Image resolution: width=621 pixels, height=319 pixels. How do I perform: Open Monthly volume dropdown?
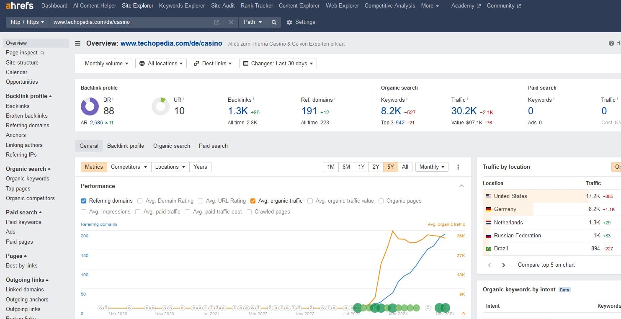point(106,64)
